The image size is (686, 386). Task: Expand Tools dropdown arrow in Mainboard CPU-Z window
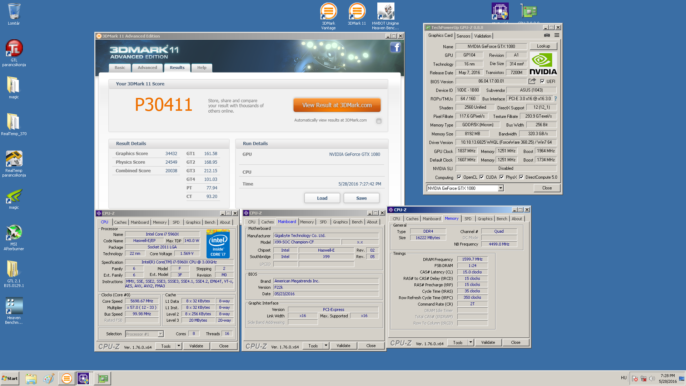[x=326, y=346]
